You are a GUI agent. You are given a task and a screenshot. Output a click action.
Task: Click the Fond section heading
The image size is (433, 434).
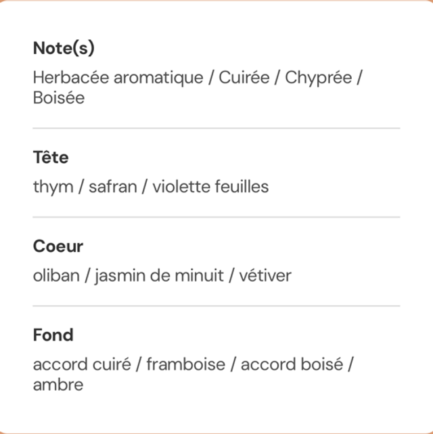coord(53,335)
